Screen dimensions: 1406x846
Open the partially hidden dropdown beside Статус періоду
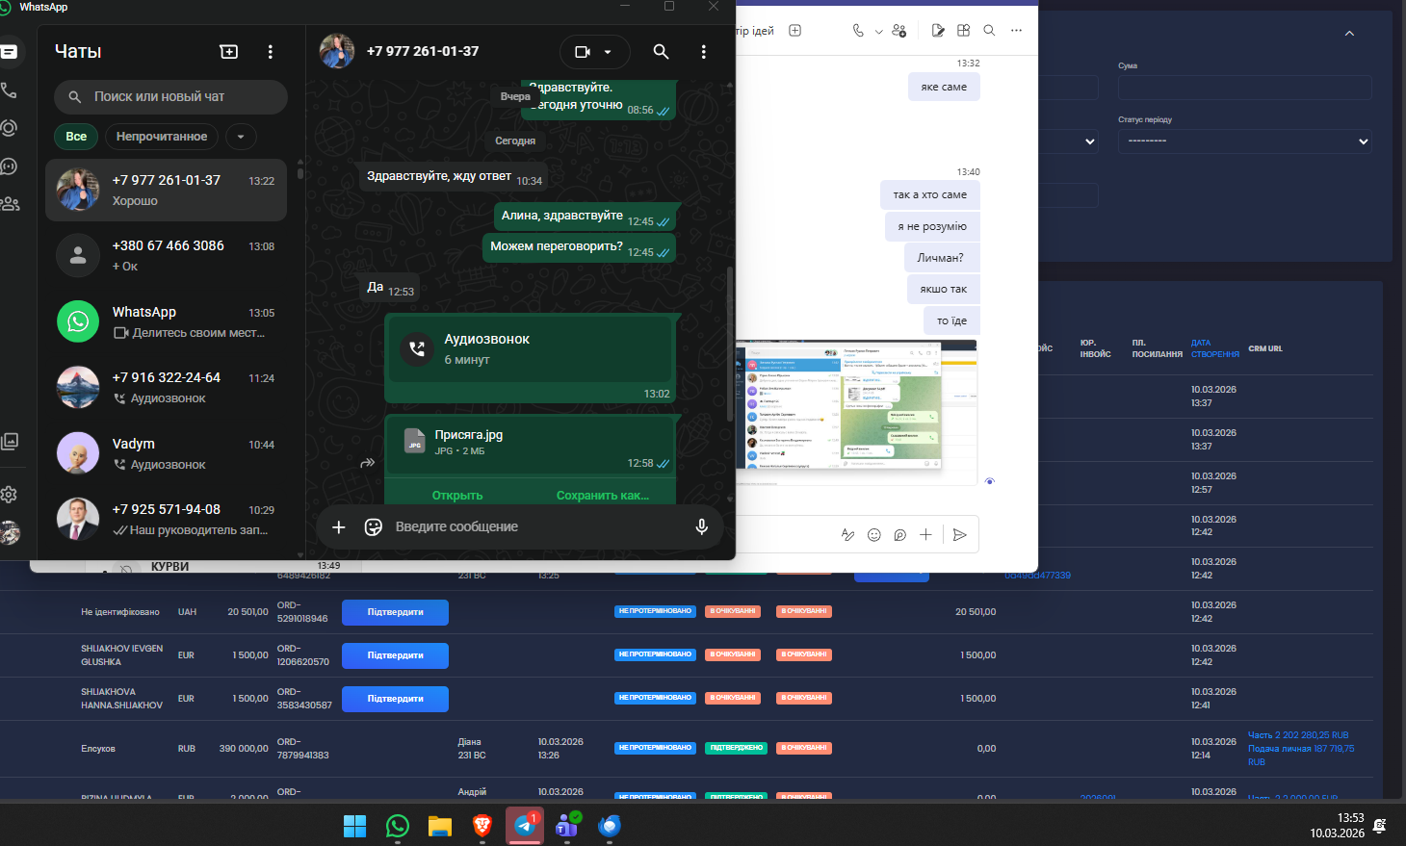pos(1069,141)
